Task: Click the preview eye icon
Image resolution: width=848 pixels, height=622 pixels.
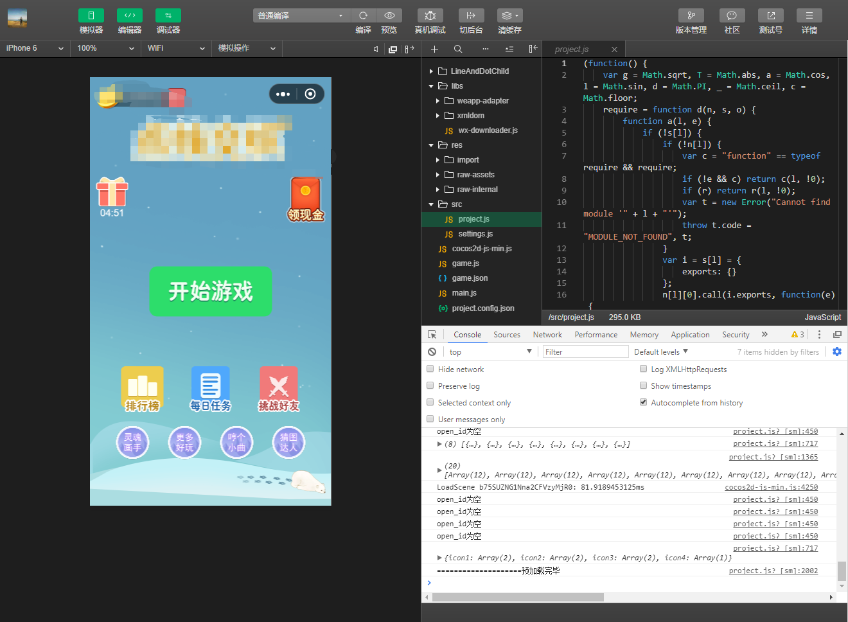Action: [x=389, y=15]
